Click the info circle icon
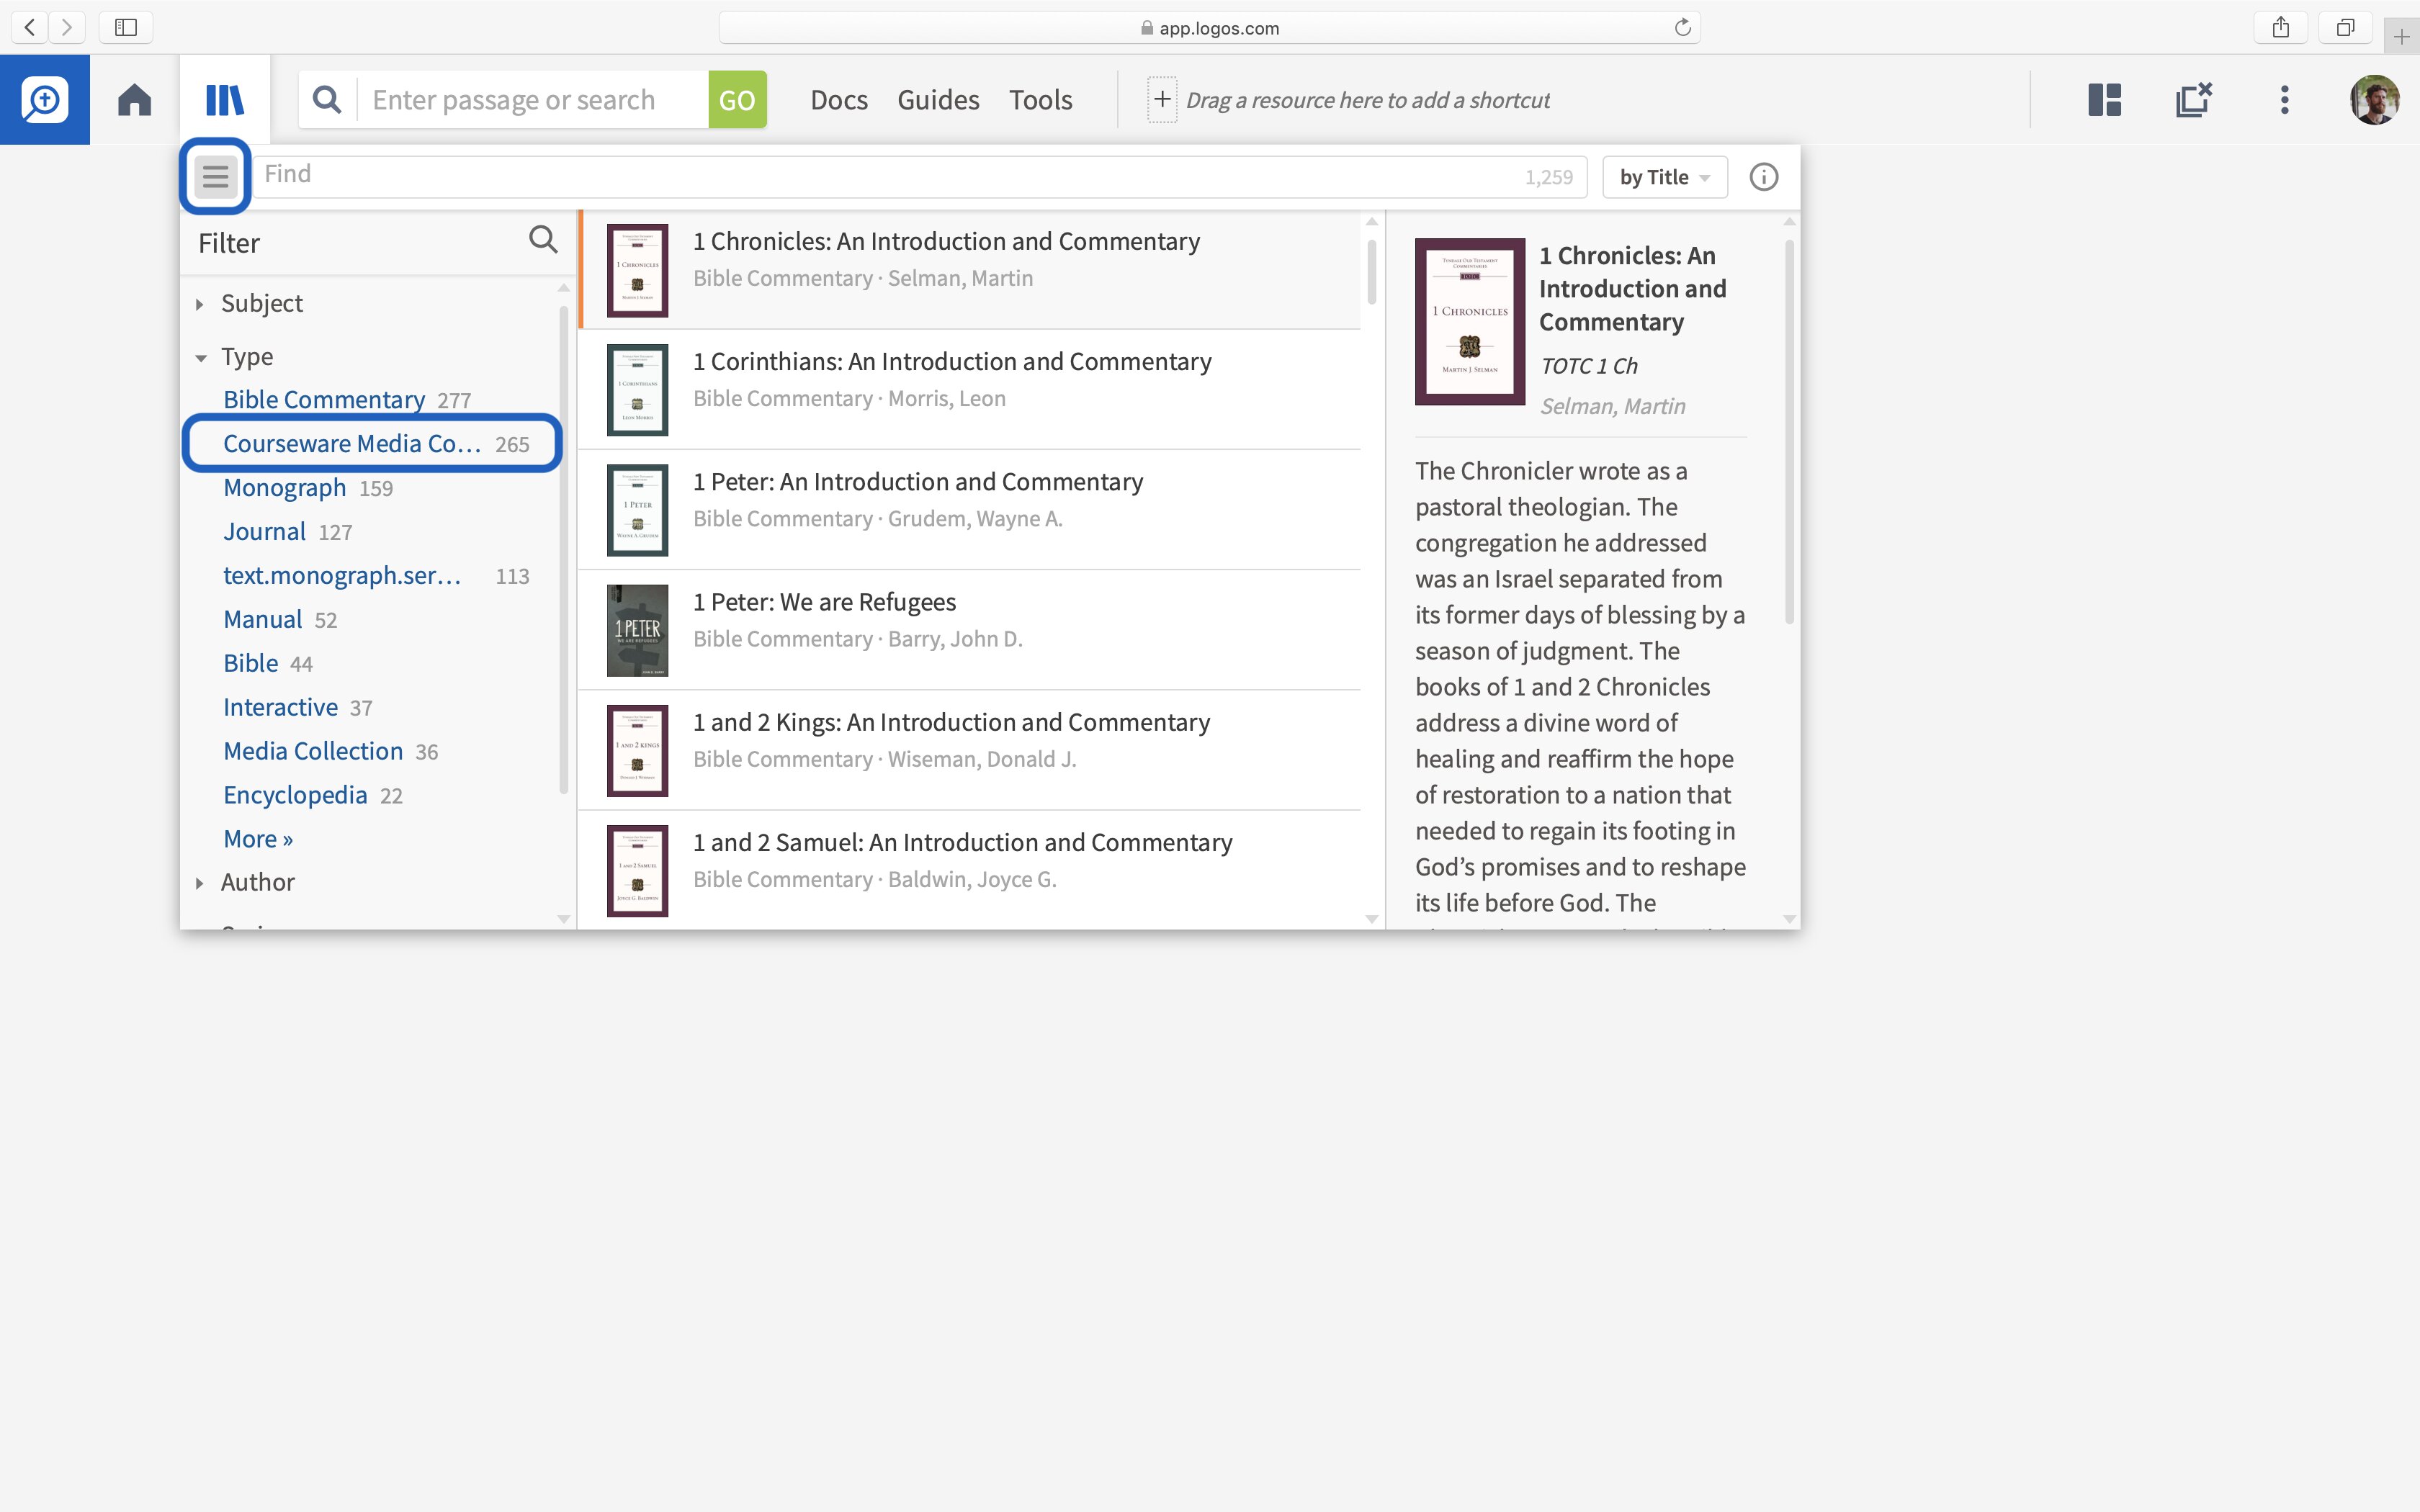The image size is (2420, 1512). pos(1763,177)
